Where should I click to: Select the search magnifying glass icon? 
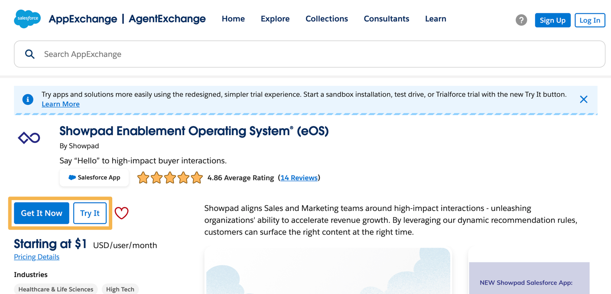tap(30, 54)
